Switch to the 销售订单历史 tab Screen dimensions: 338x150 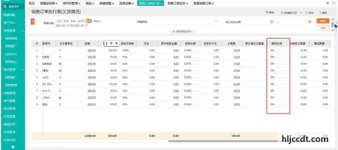coord(177,3)
